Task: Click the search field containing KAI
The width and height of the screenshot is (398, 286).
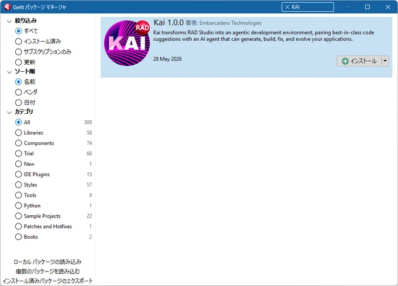Action: click(x=308, y=7)
